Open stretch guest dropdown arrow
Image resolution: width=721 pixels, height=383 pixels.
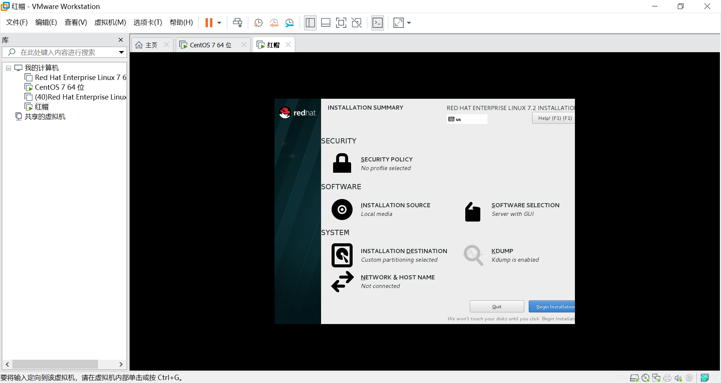pyautogui.click(x=409, y=23)
